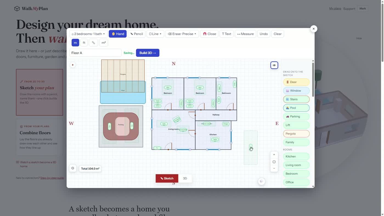
Task: Open the 2 bedrooms 1 bath template dropdown
Action: [x=88, y=34]
